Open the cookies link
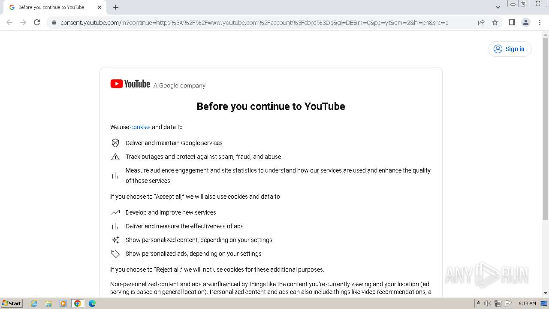Image resolution: width=549 pixels, height=309 pixels. [140, 127]
